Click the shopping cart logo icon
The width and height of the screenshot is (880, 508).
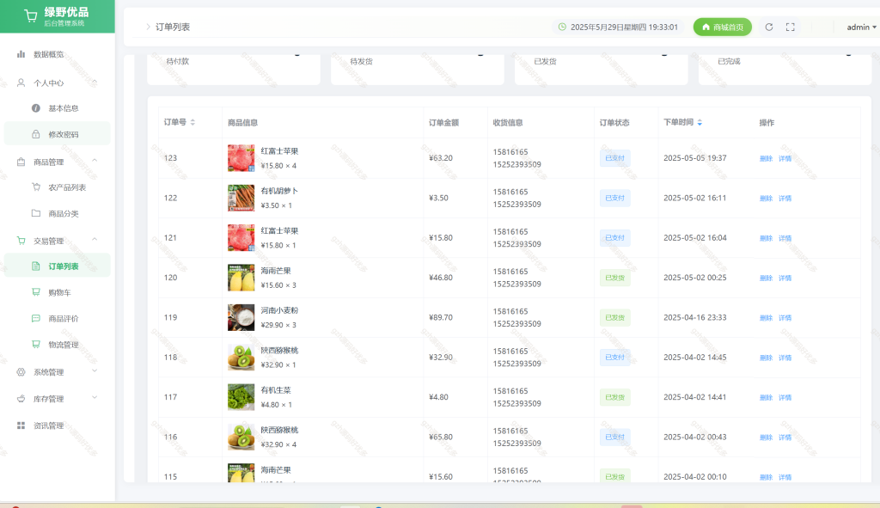(x=31, y=16)
